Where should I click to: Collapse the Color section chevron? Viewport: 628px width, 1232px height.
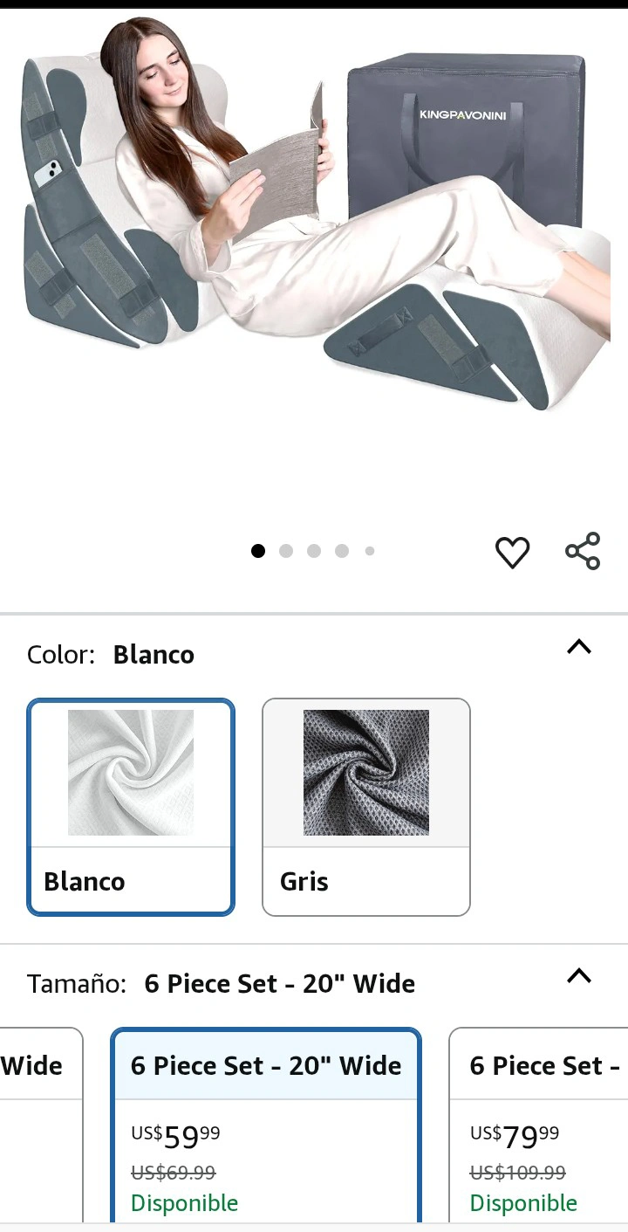tap(579, 647)
